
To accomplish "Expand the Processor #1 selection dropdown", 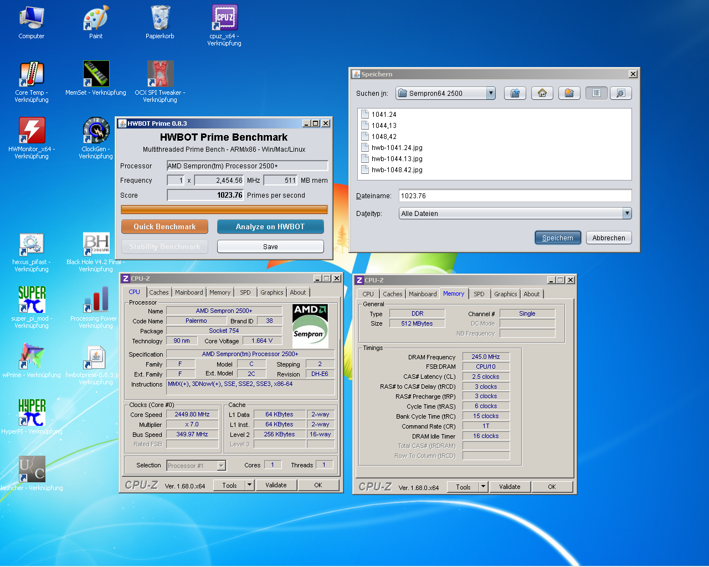I will (x=222, y=466).
